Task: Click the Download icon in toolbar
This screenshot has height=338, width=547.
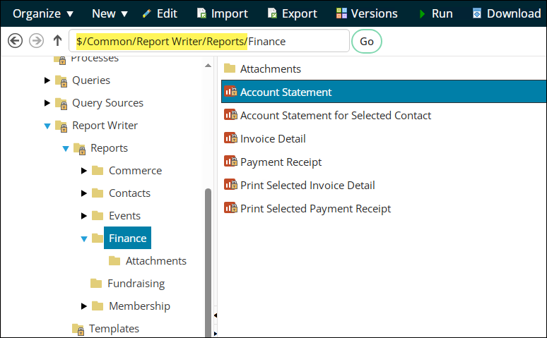Action: pos(477,13)
